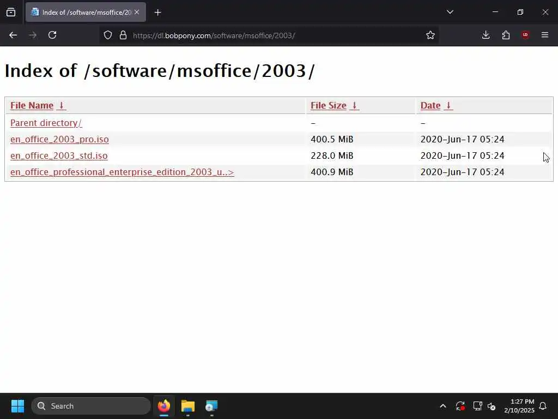
Task: Minimize the Firefox window
Action: [x=495, y=12]
